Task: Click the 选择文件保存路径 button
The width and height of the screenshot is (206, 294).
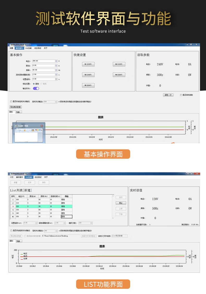Action: tap(89, 236)
